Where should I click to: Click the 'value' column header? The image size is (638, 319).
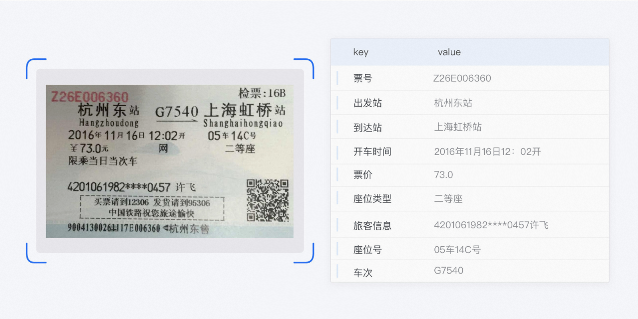pyautogui.click(x=449, y=52)
